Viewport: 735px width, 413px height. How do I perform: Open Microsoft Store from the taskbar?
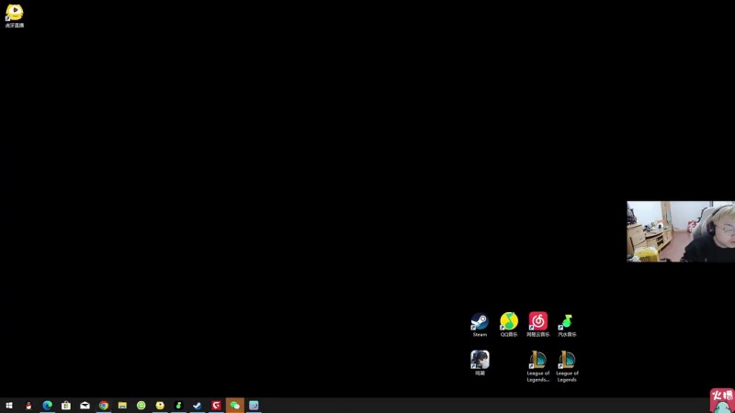(x=66, y=405)
